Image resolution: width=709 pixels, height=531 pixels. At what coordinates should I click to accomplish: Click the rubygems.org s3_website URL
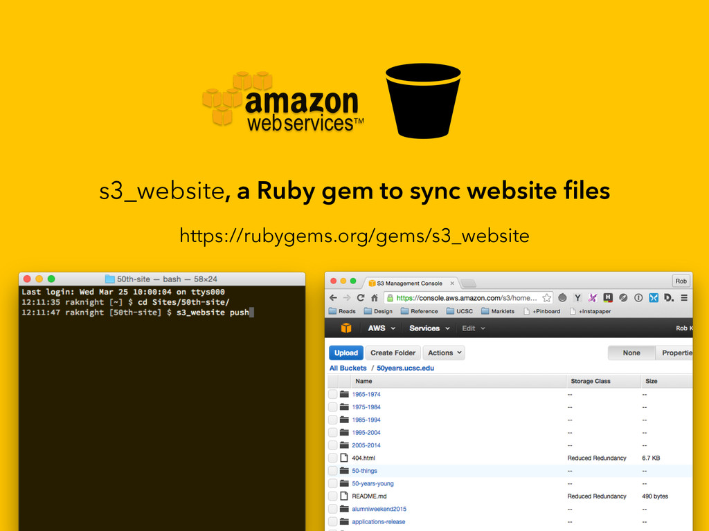(354, 236)
